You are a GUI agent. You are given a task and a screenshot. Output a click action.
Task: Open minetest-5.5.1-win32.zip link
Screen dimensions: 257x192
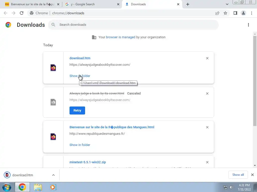(88, 162)
